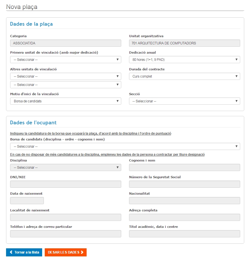Click the 'Tornar a la llista' back button
The height and width of the screenshot is (259, 250).
tap(24, 252)
